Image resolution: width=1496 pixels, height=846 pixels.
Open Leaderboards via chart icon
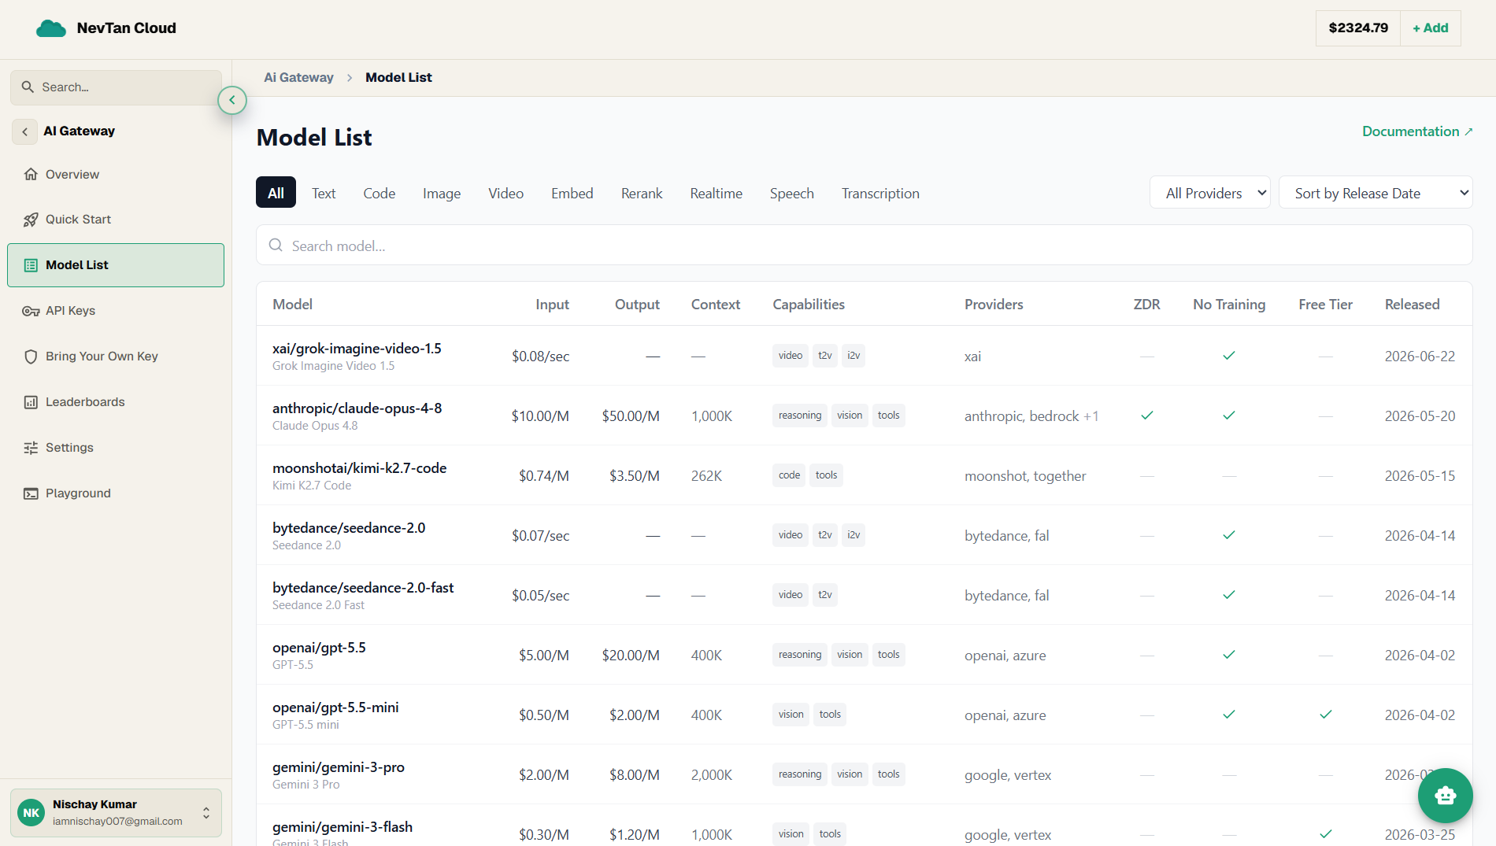pos(31,402)
